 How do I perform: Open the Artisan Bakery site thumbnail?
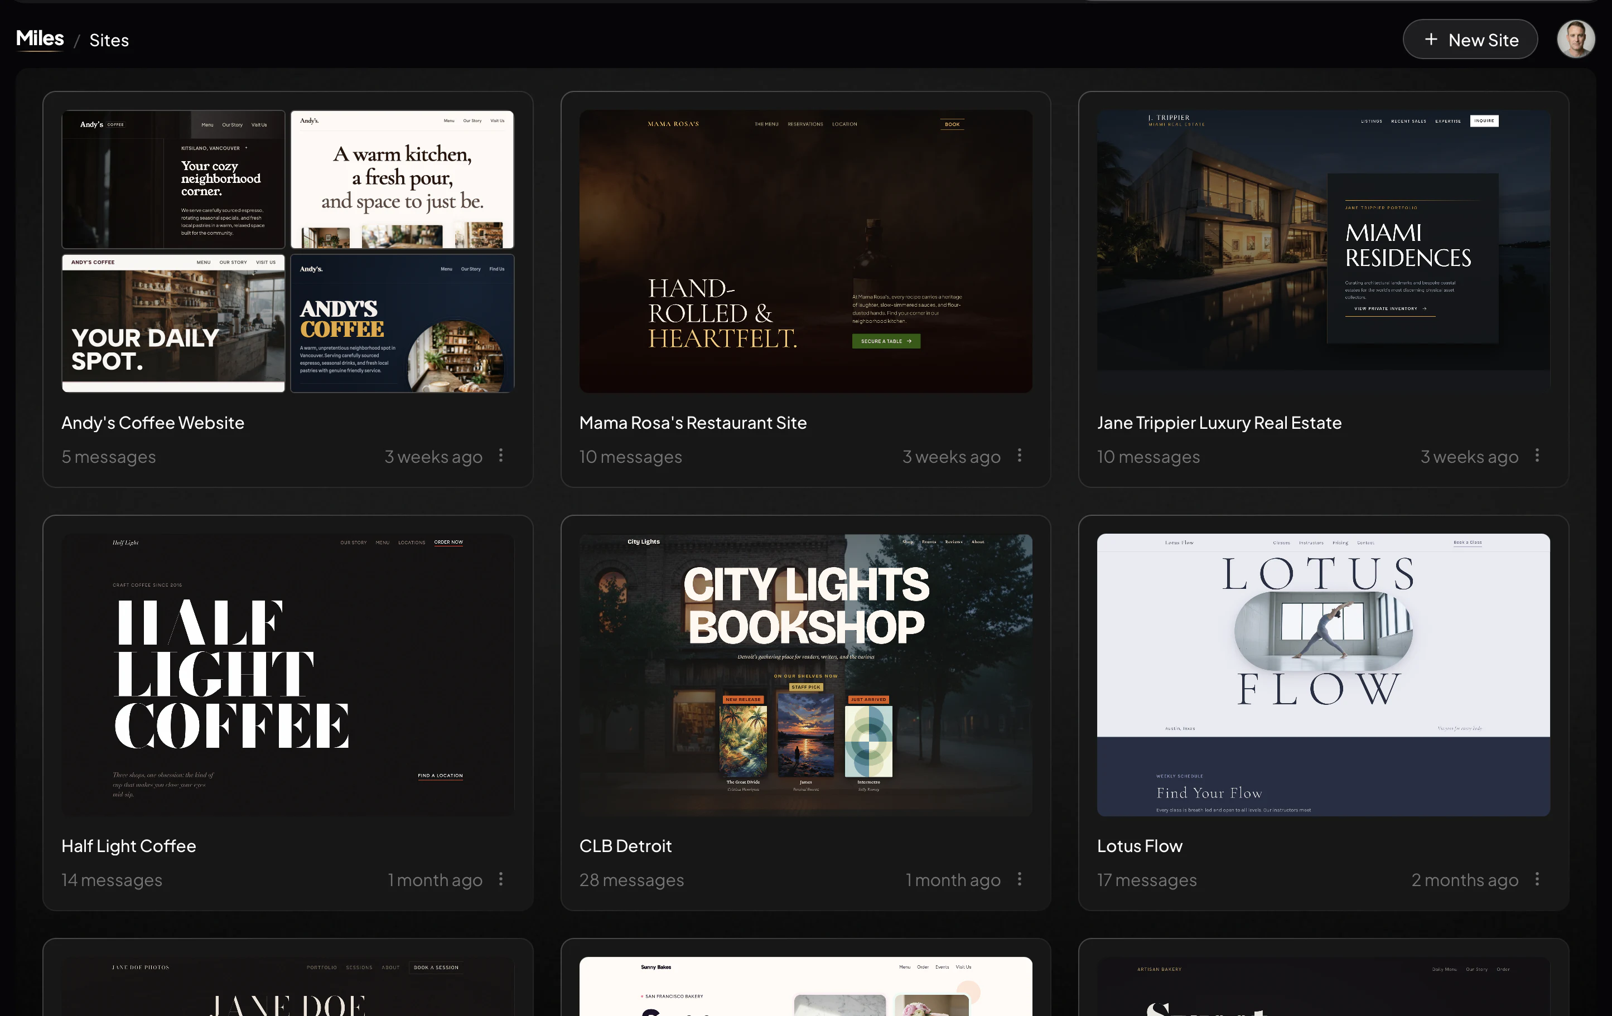tap(1323, 986)
